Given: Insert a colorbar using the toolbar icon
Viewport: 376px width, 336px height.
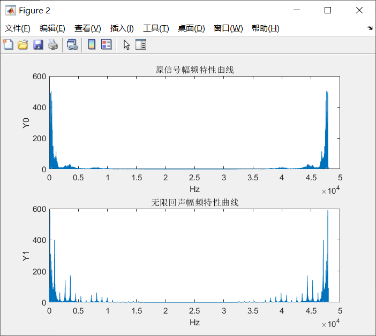Looking at the screenshot, I should pos(92,45).
